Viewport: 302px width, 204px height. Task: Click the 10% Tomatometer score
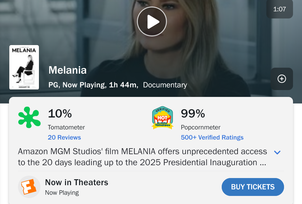(x=60, y=114)
